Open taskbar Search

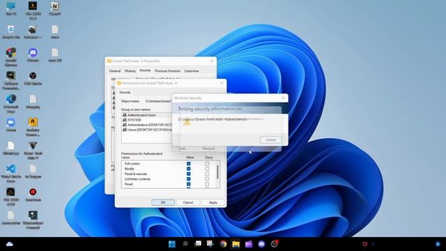pos(185,244)
